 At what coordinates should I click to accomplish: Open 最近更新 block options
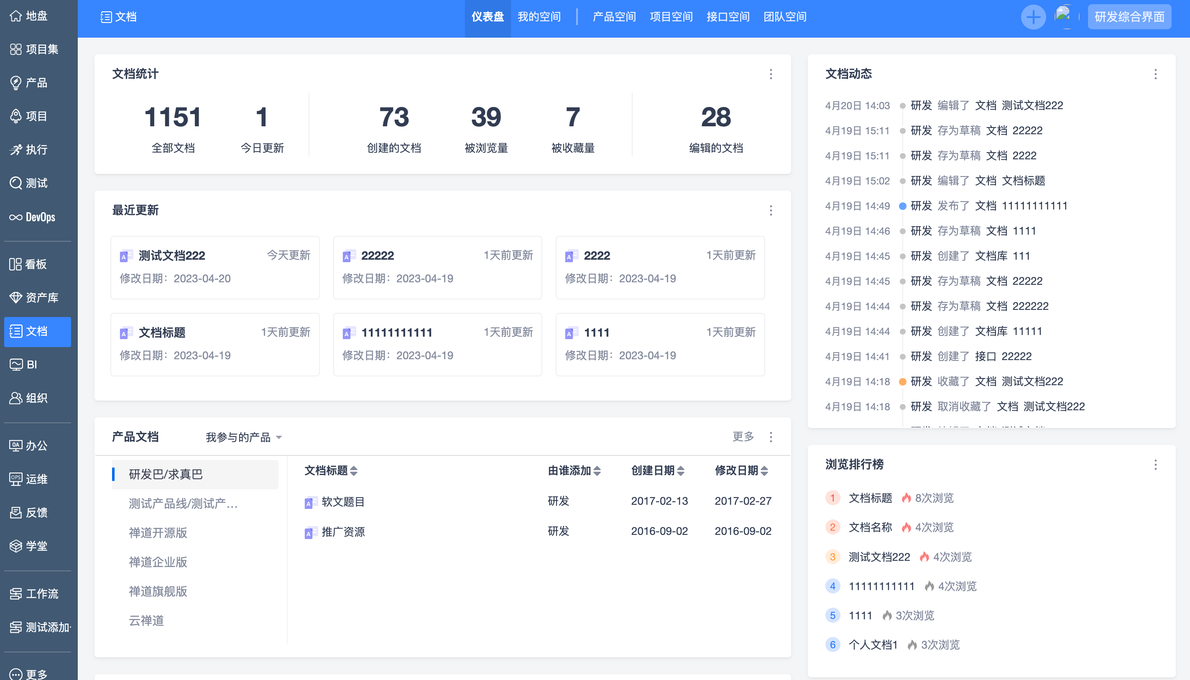pos(771,211)
